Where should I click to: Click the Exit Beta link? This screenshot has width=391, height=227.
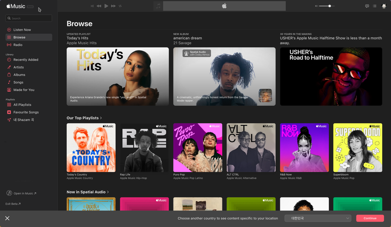pos(13,204)
